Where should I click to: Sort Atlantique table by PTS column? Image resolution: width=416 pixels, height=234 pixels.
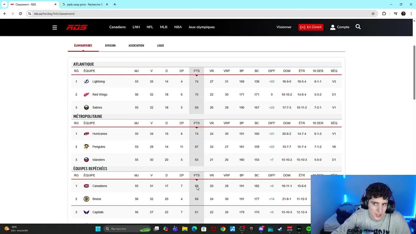pos(197,71)
